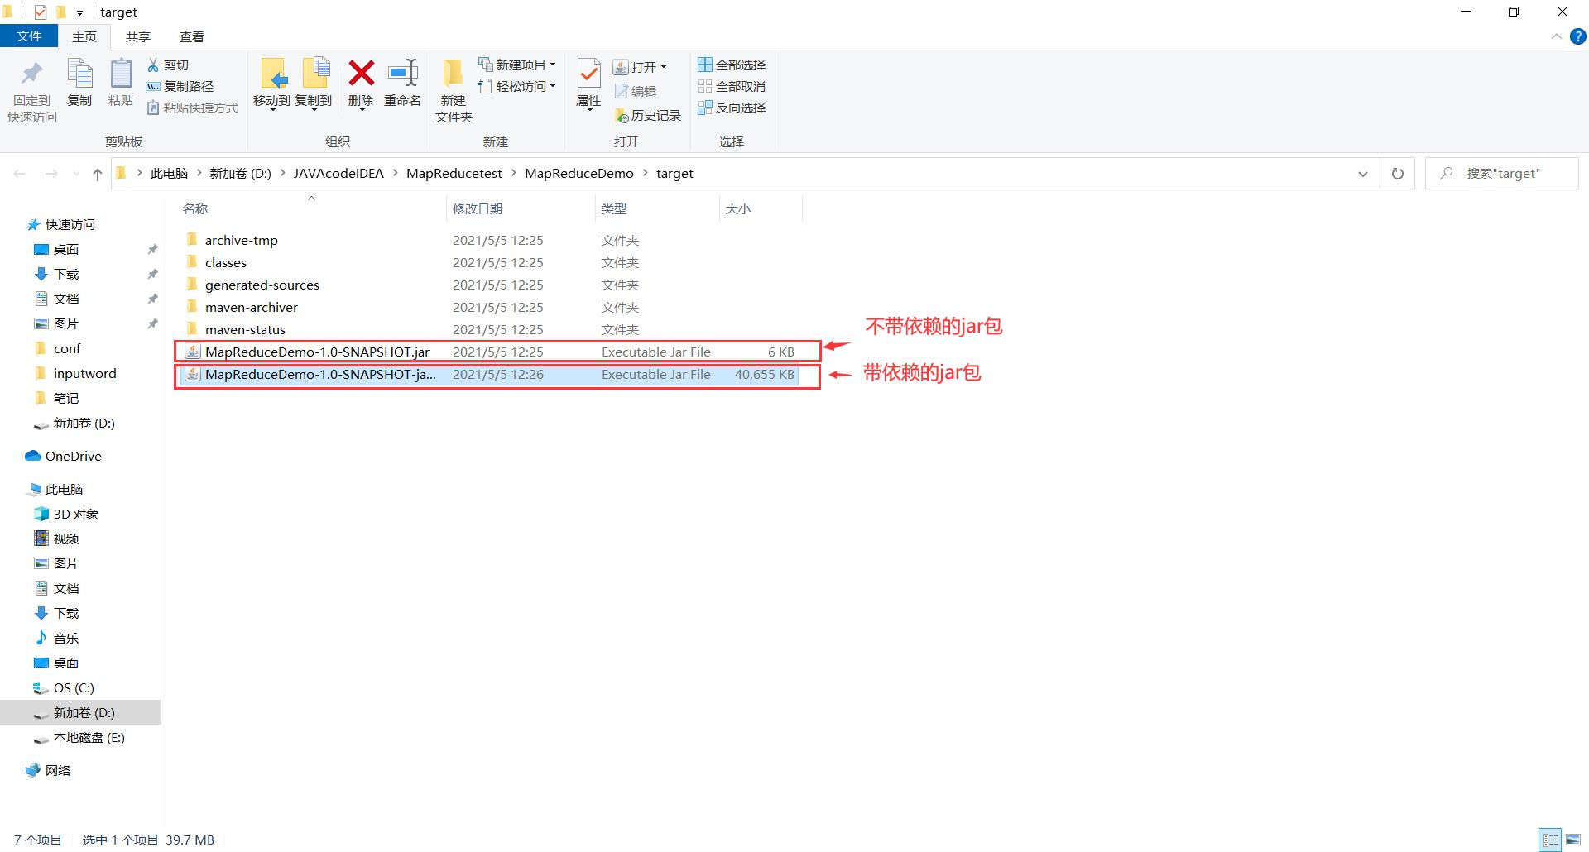The image size is (1589, 852).
Task: Expand the New item (新建项目) dropdown
Action: pos(553,65)
